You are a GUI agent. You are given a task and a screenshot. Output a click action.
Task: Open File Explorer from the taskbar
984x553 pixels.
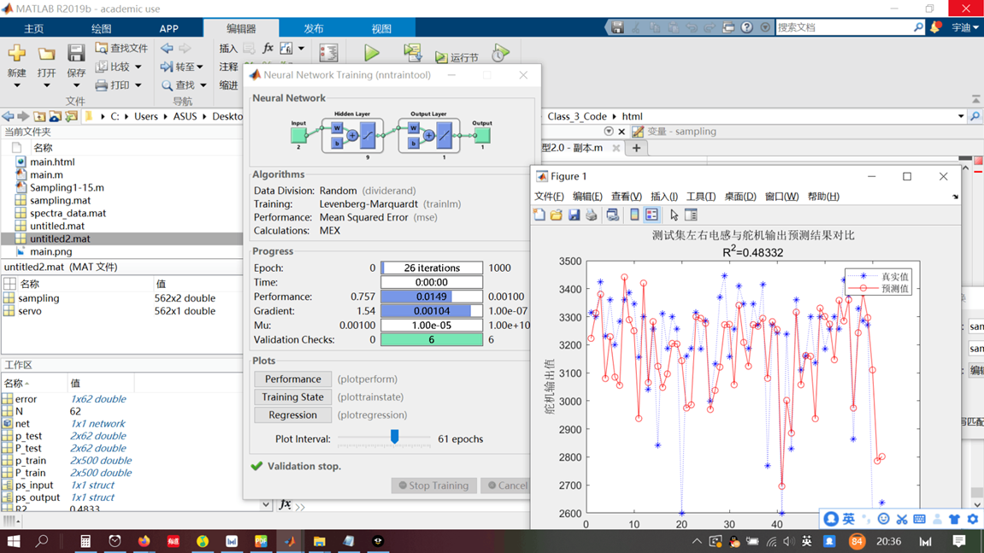coord(319,541)
